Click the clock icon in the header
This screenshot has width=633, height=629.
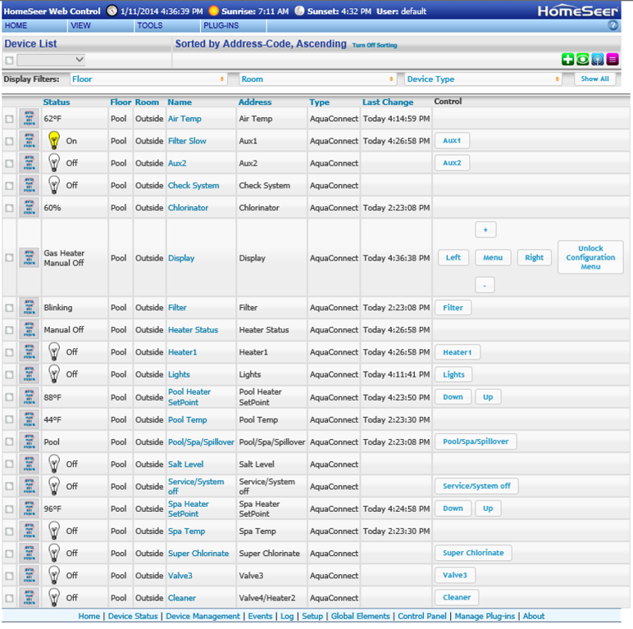pos(112,11)
